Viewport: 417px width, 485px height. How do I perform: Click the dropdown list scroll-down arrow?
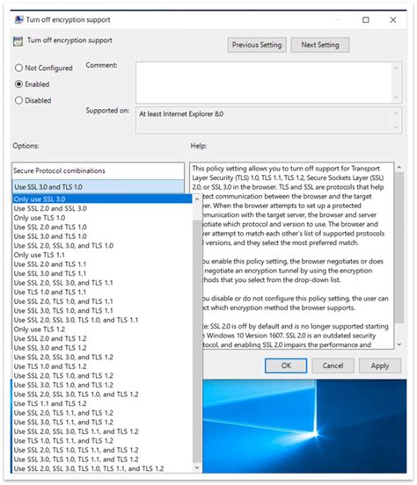[x=197, y=467]
